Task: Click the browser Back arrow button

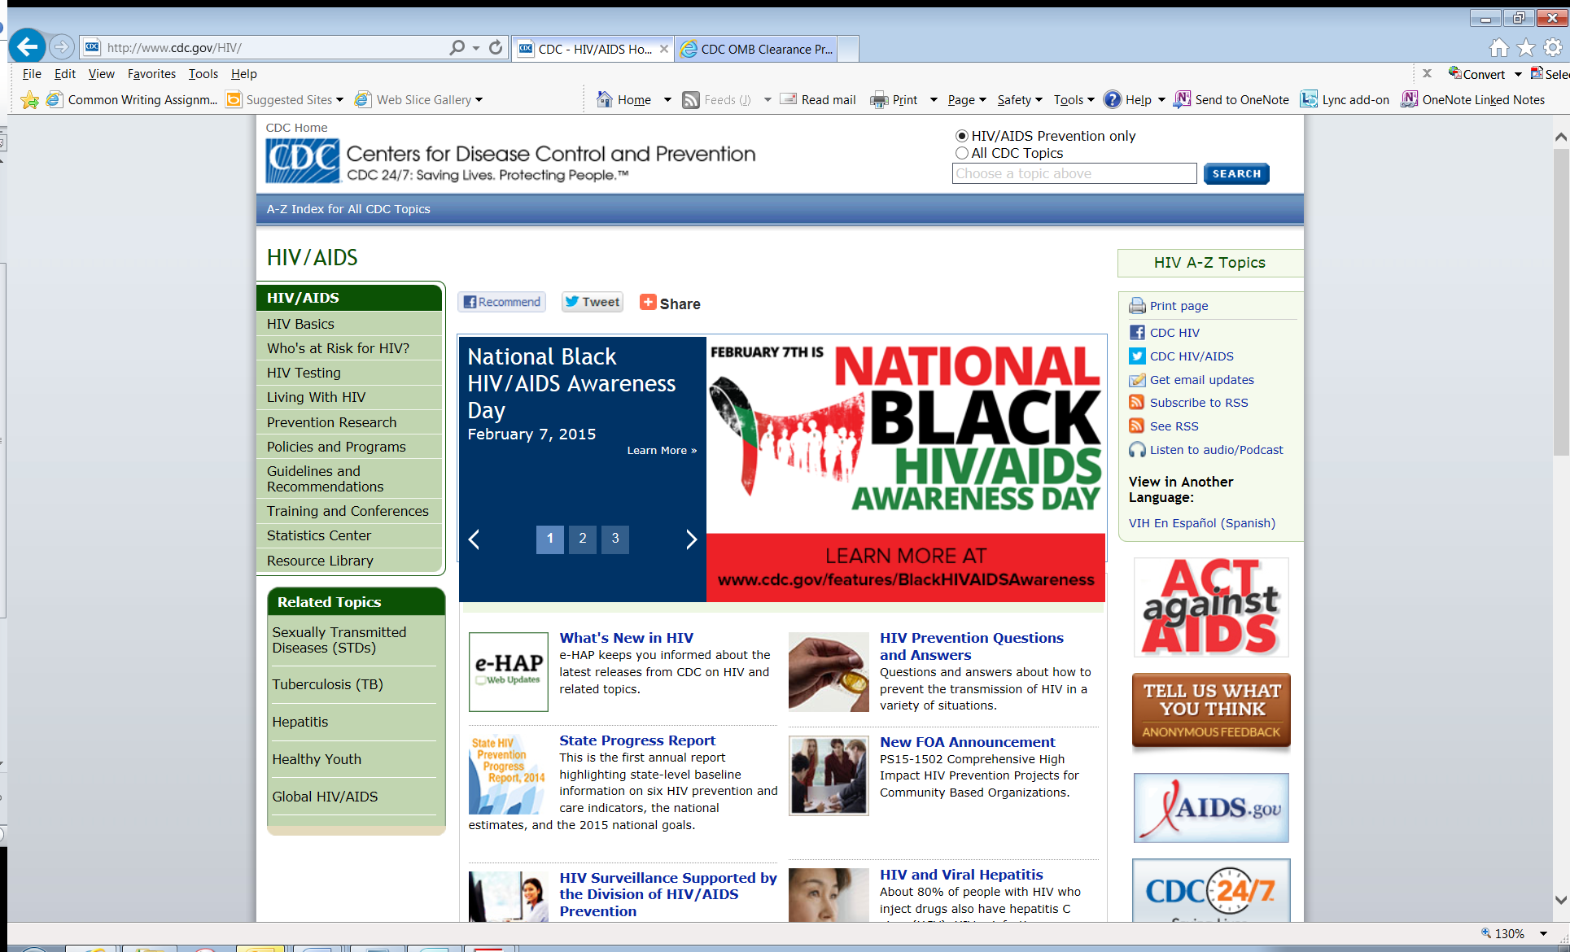Action: (27, 47)
